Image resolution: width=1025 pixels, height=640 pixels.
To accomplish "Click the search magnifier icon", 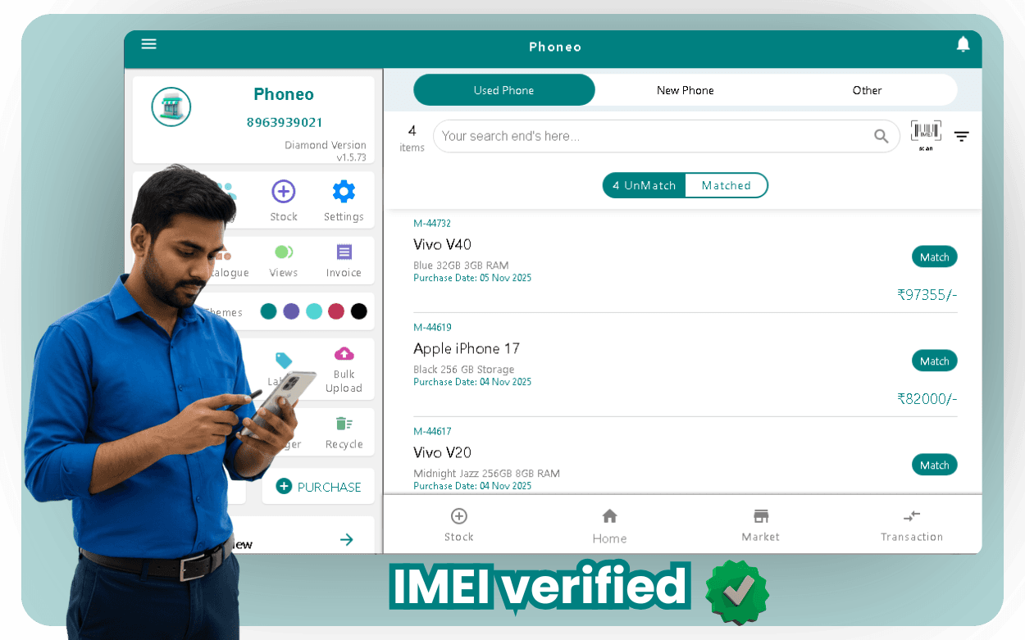I will pos(881,136).
